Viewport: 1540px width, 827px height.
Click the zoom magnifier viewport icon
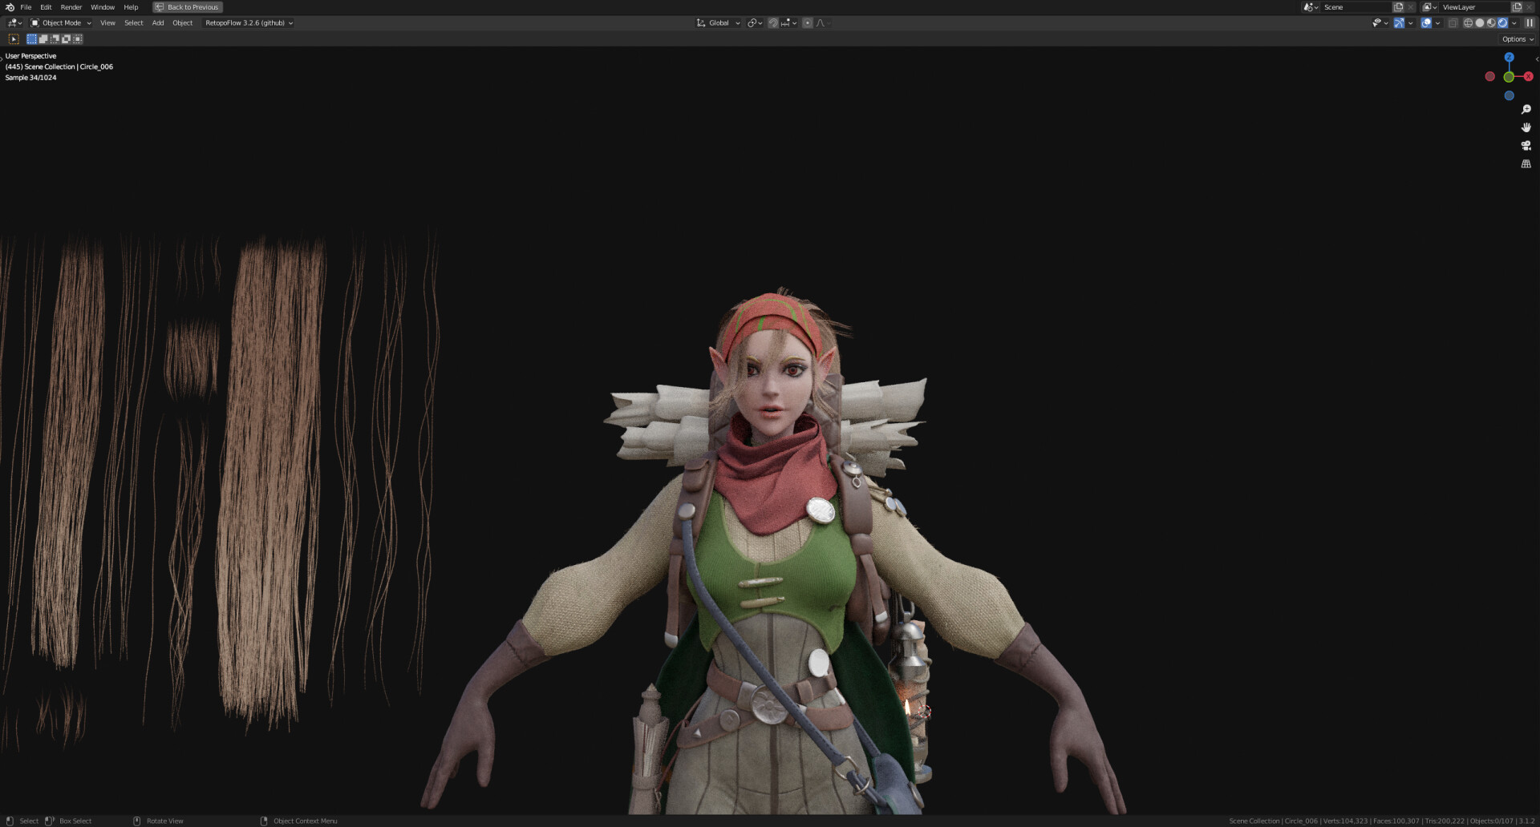tap(1526, 110)
